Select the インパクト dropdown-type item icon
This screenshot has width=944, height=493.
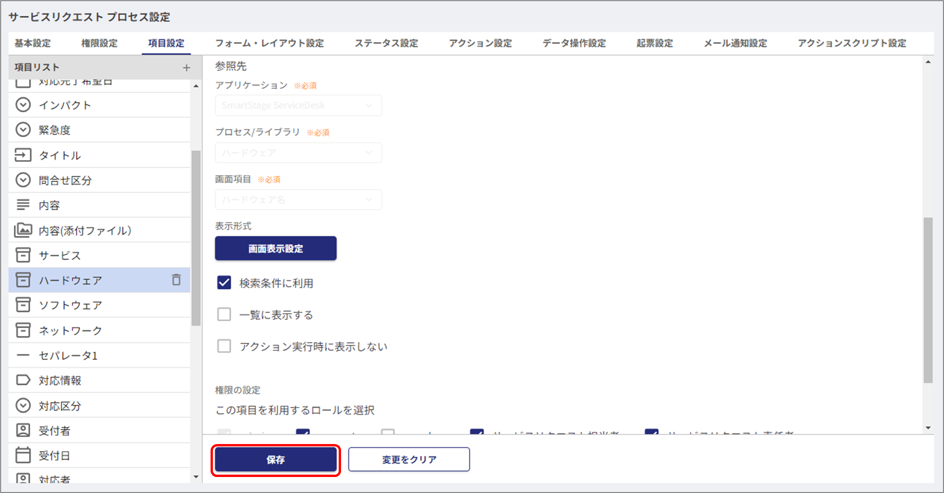[x=23, y=105]
